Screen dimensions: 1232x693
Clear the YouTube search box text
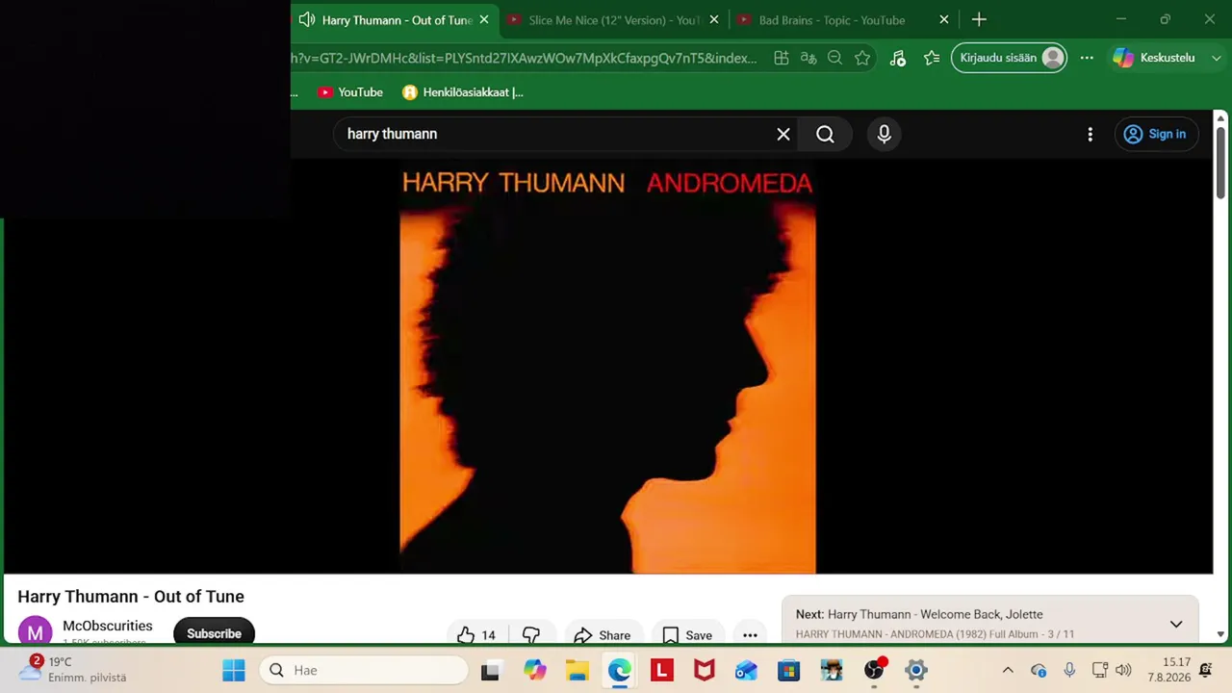point(783,135)
